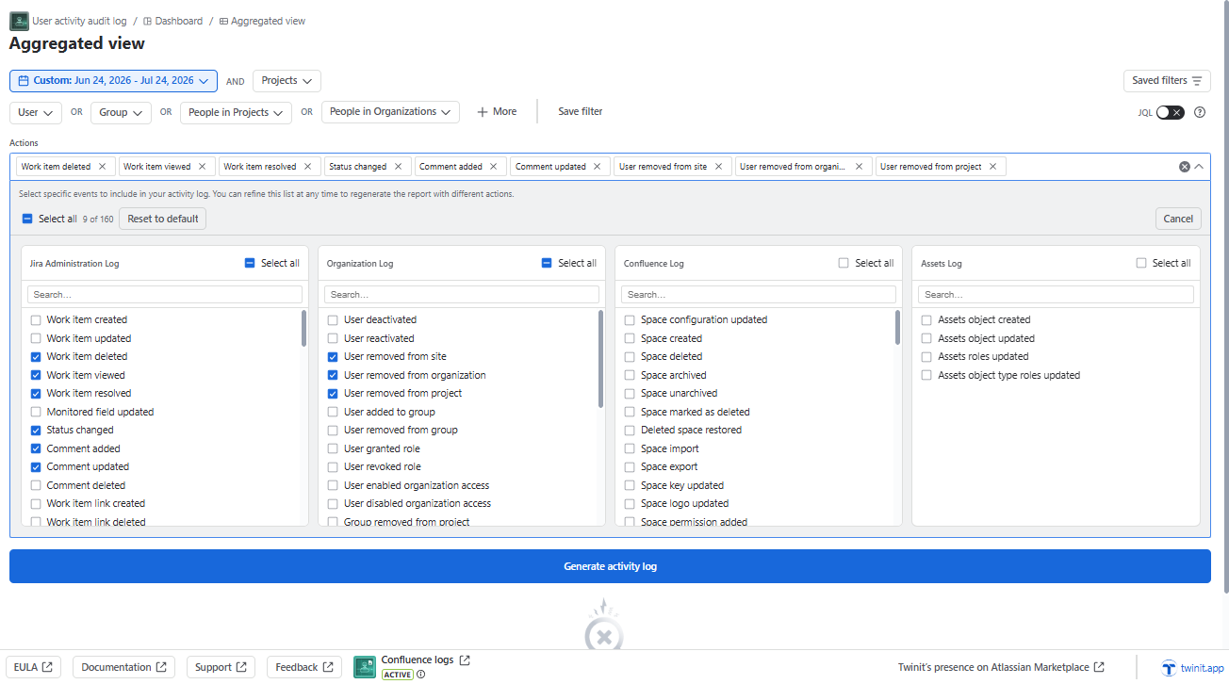Clear all selected actions with the circled X

[x=1185, y=167]
